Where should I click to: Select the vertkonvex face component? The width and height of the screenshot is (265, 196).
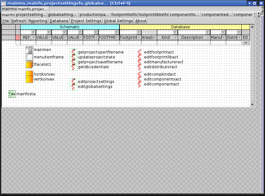[x=29, y=79]
